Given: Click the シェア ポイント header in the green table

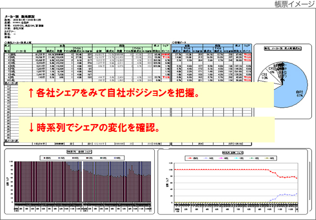Looking at the screenshot, I should click(x=166, y=49).
